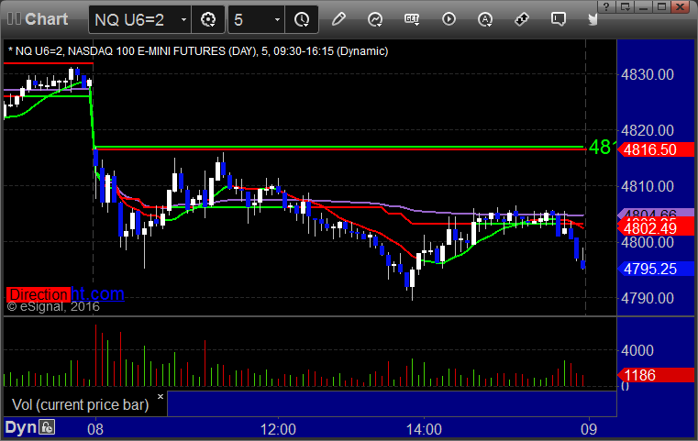Open the alerts circled-A icon

click(485, 19)
